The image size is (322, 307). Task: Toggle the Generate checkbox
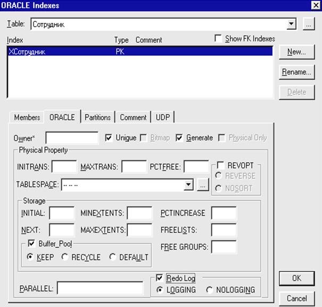[x=179, y=138]
